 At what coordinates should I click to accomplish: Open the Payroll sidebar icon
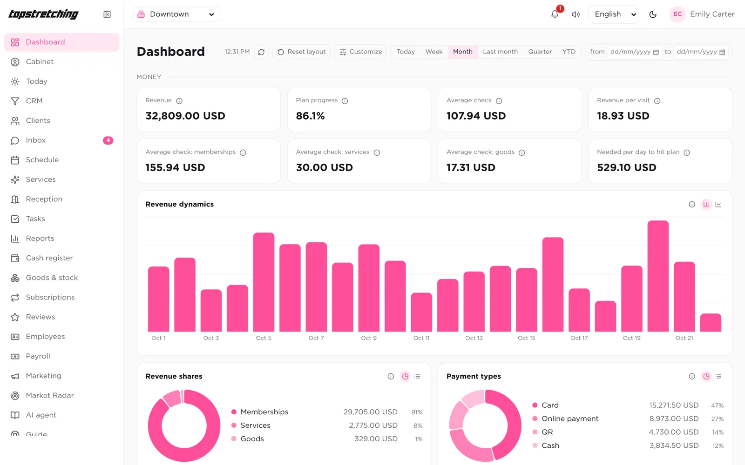(x=15, y=356)
